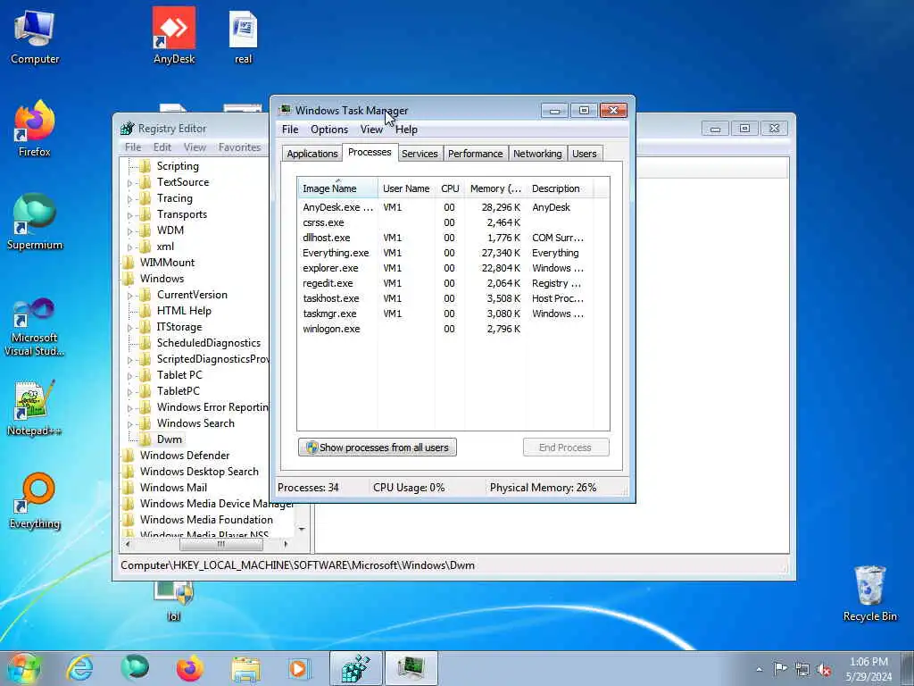Select the Everything search desktop shortcut
914x686 pixels.
pyautogui.click(x=35, y=500)
